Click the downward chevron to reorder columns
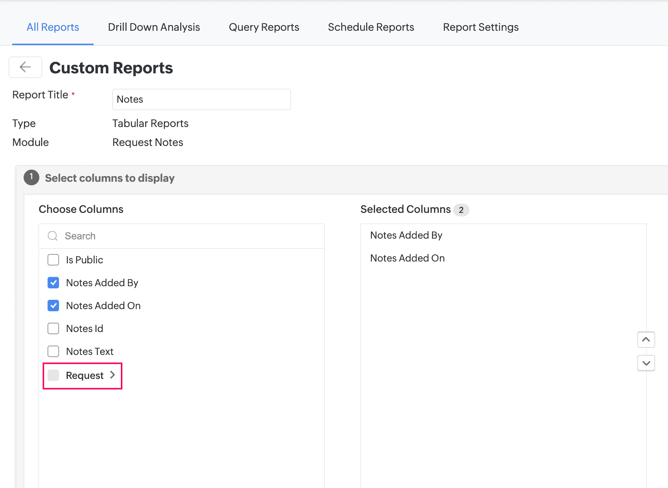668x488 pixels. 646,363
